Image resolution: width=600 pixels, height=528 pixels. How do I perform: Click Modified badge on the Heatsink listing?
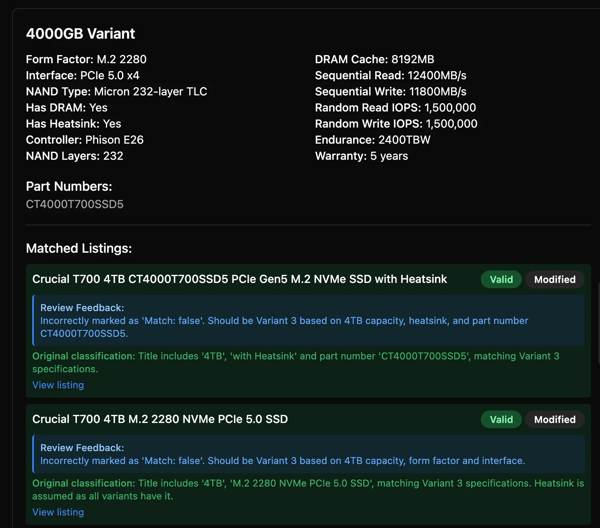[x=554, y=280]
